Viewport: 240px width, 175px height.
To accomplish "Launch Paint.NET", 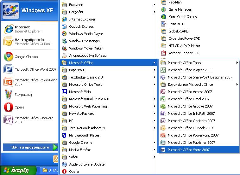I will pos(199,24).
